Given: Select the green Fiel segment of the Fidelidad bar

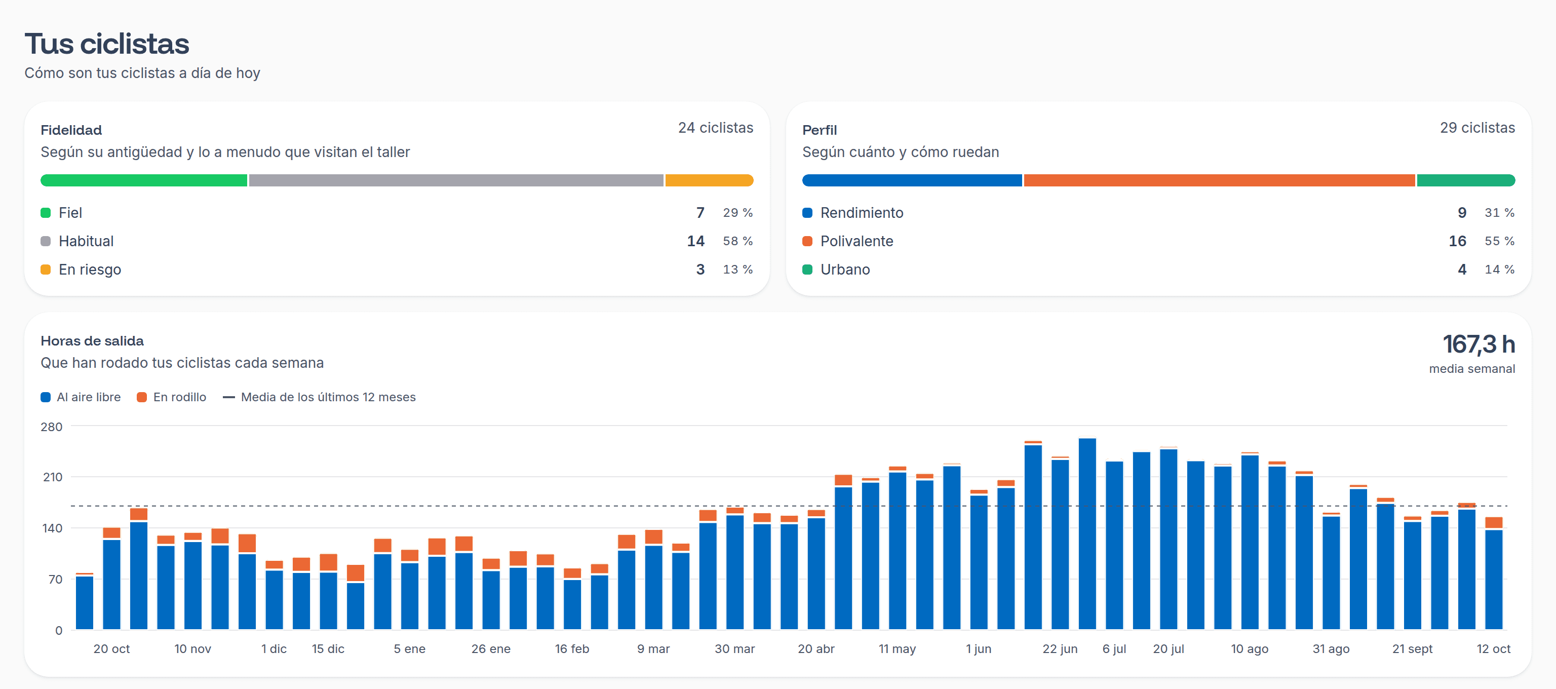Looking at the screenshot, I should [x=144, y=180].
